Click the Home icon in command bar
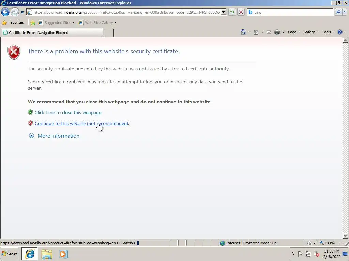 [244, 32]
